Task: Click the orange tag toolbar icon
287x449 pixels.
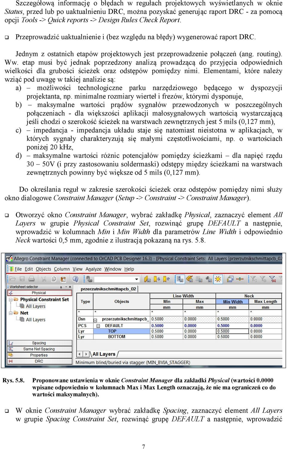Action: click(190, 279)
